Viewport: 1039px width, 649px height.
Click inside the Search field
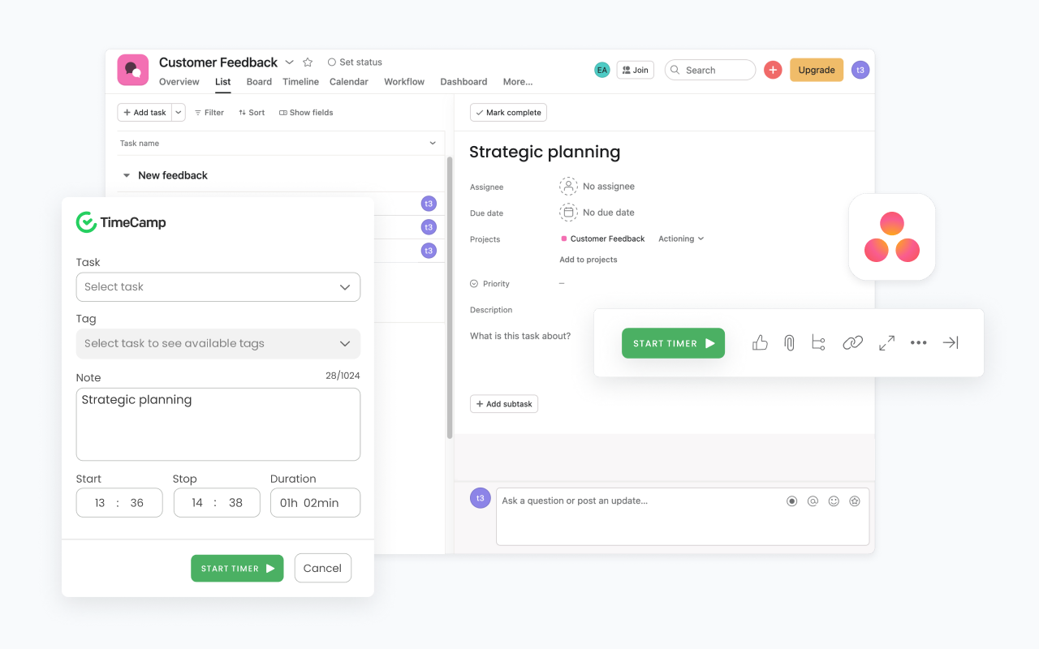(710, 70)
